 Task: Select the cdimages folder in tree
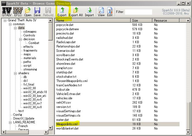tap(30, 32)
